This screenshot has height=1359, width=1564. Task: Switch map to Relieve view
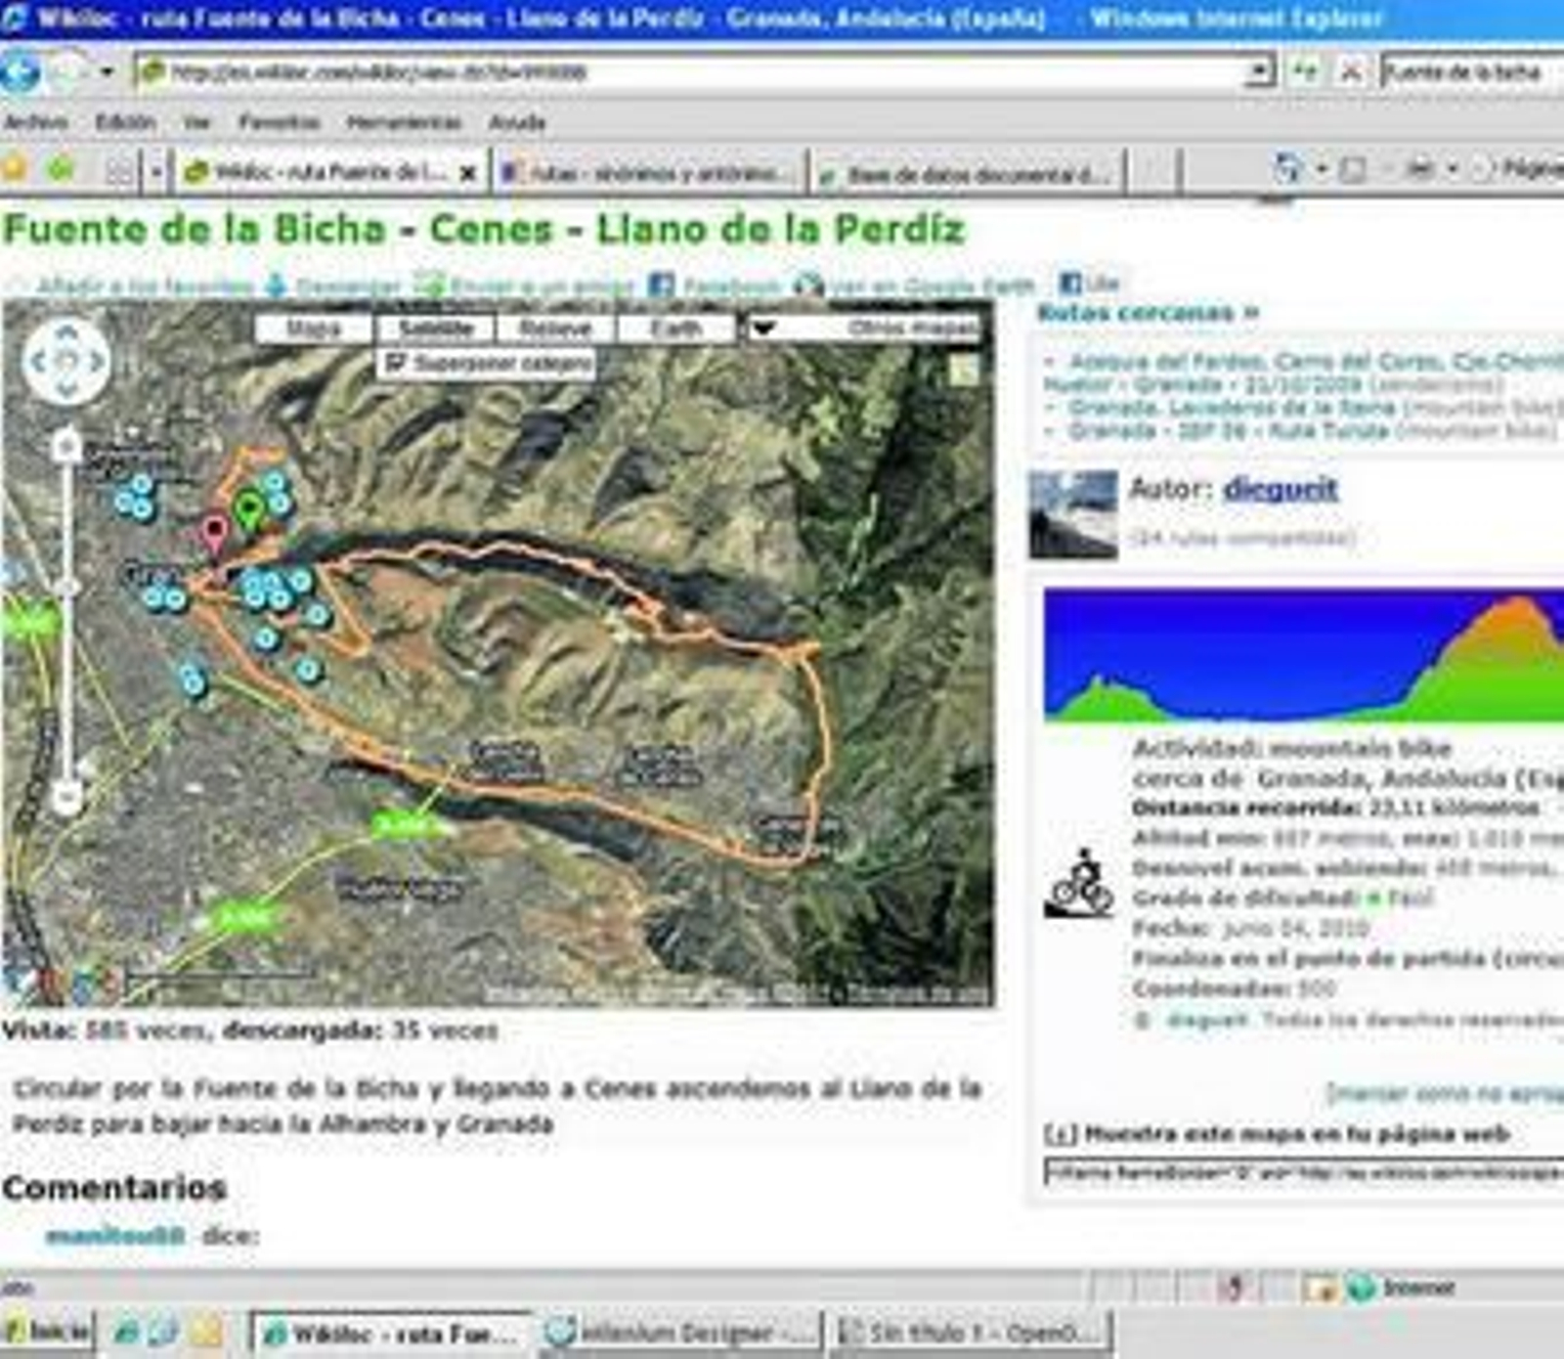555,329
